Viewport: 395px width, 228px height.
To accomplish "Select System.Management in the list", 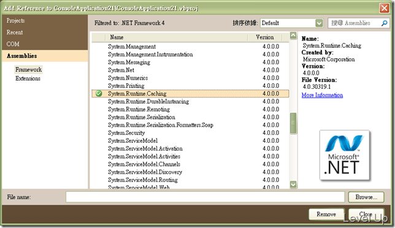I will (x=190, y=47).
